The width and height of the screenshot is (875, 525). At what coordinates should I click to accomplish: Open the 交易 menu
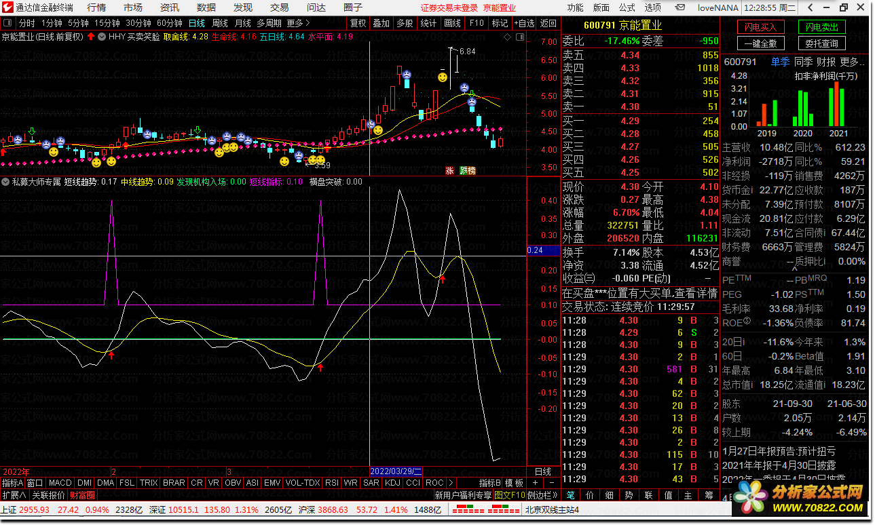point(280,7)
